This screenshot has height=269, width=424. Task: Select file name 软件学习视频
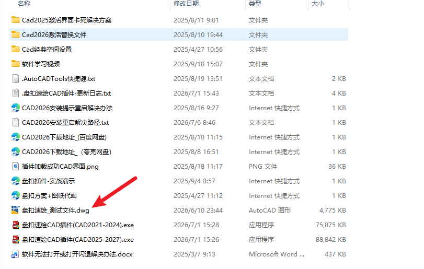[x=41, y=64]
